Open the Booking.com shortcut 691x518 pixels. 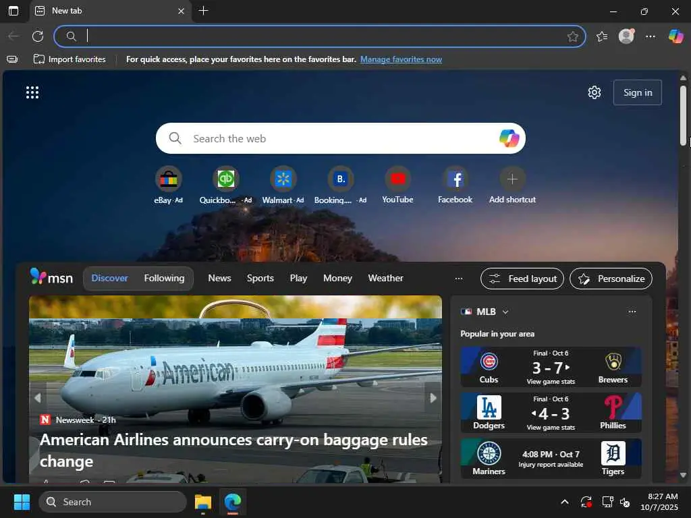click(340, 185)
